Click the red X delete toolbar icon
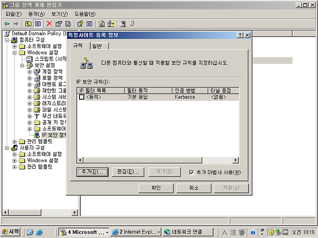Image resolution: width=318 pixels, height=238 pixels. coord(49,24)
